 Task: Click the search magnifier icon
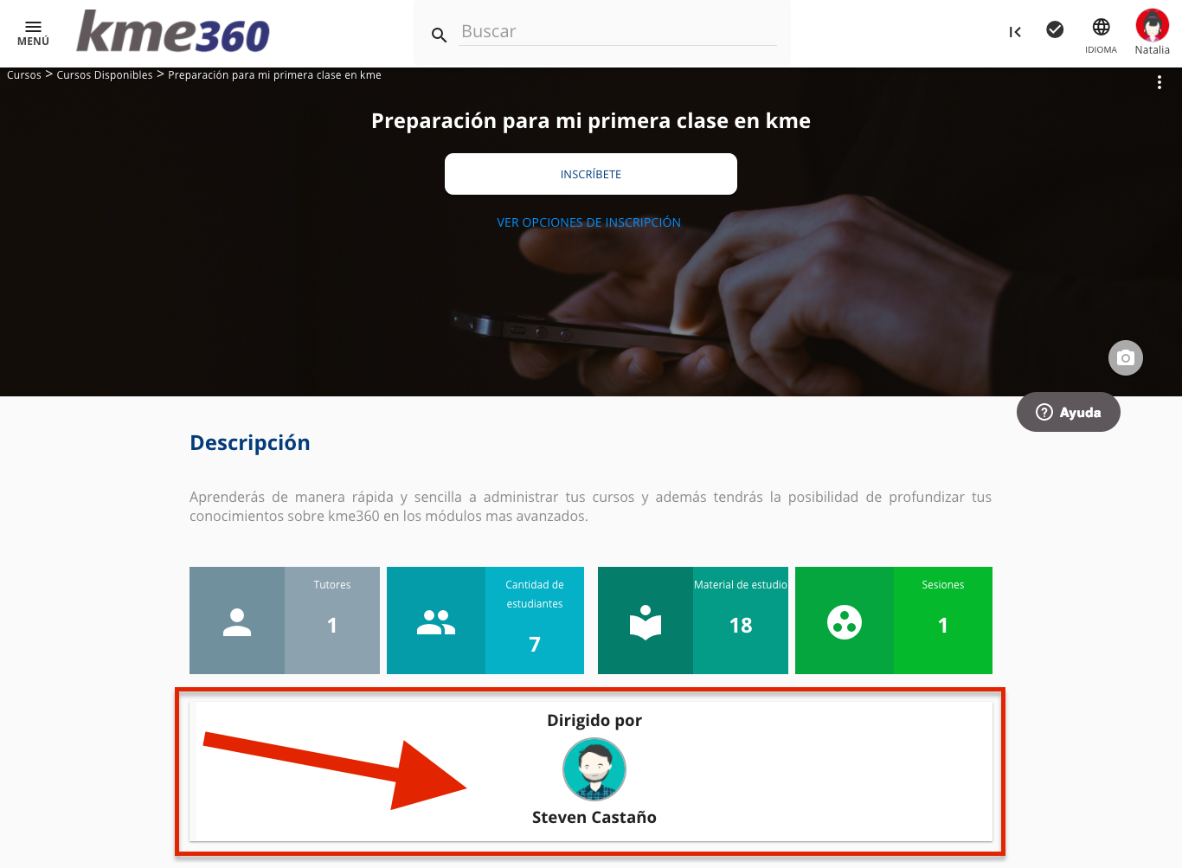[439, 35]
